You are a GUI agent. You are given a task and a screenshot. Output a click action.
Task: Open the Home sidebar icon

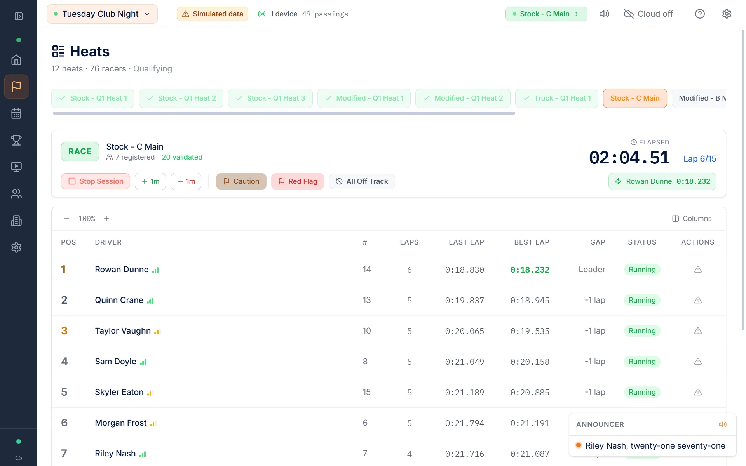tap(16, 60)
